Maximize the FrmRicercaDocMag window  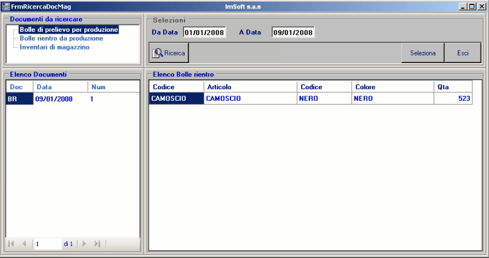point(472,7)
